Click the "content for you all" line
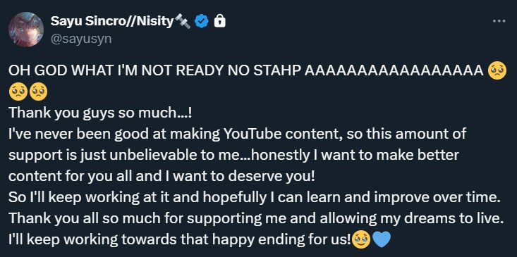This screenshot has height=257, width=517. [162, 176]
